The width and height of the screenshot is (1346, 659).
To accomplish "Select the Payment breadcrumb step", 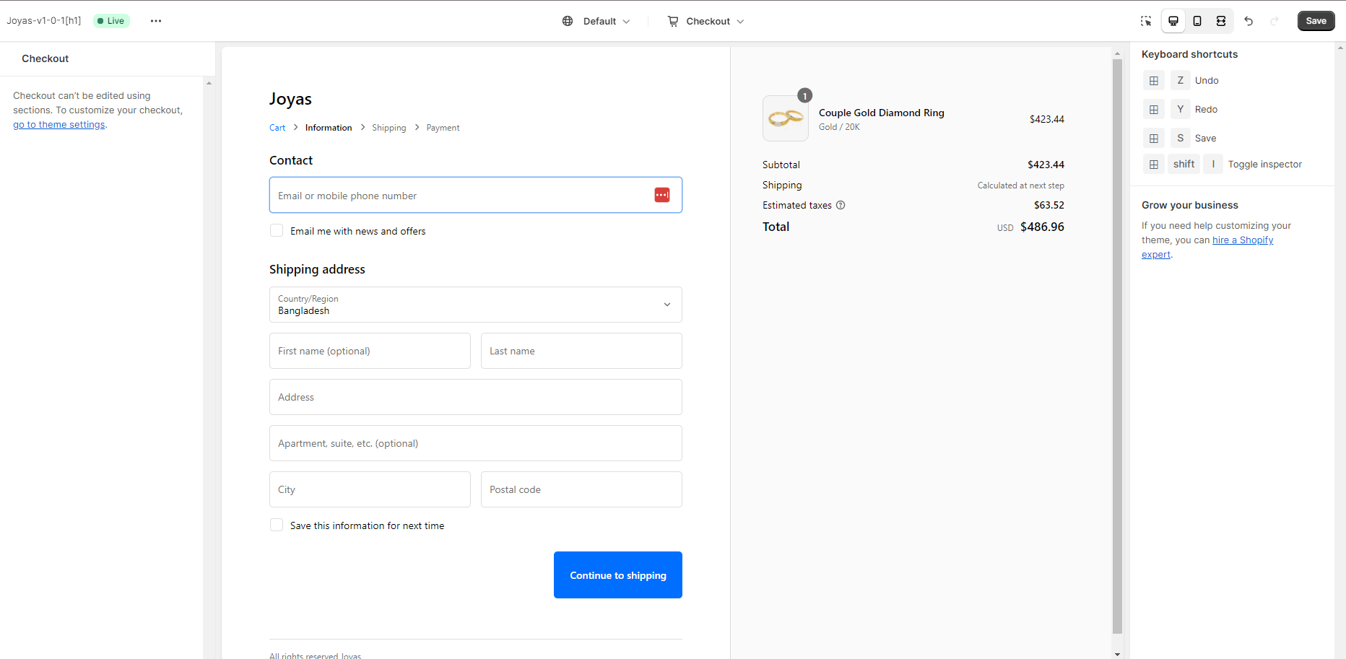I will pyautogui.click(x=443, y=128).
